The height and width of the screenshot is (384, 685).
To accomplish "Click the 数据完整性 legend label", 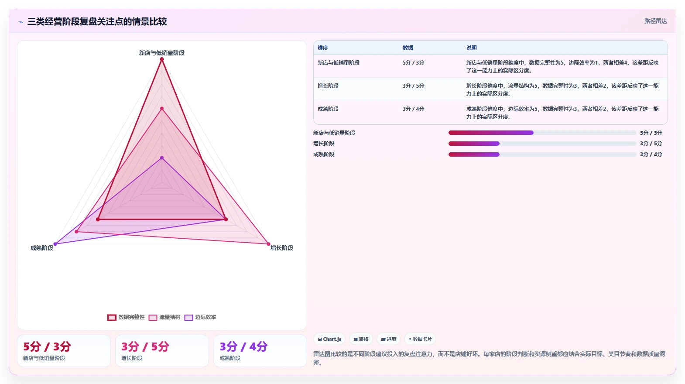I will [131, 317].
